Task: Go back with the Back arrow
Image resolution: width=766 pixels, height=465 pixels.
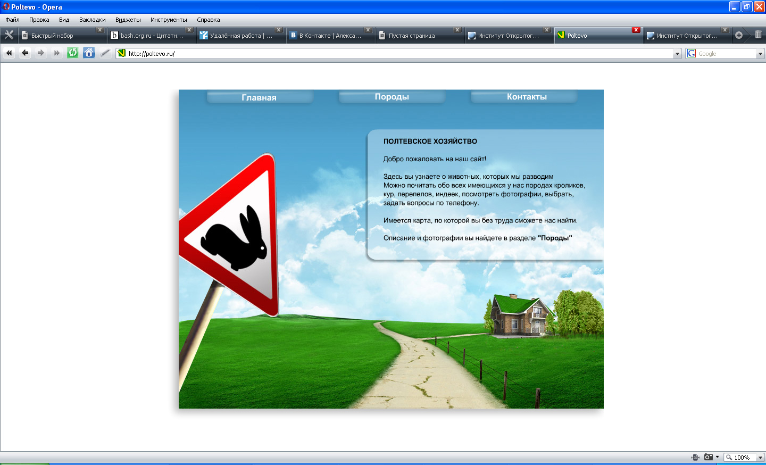Action: [25, 53]
